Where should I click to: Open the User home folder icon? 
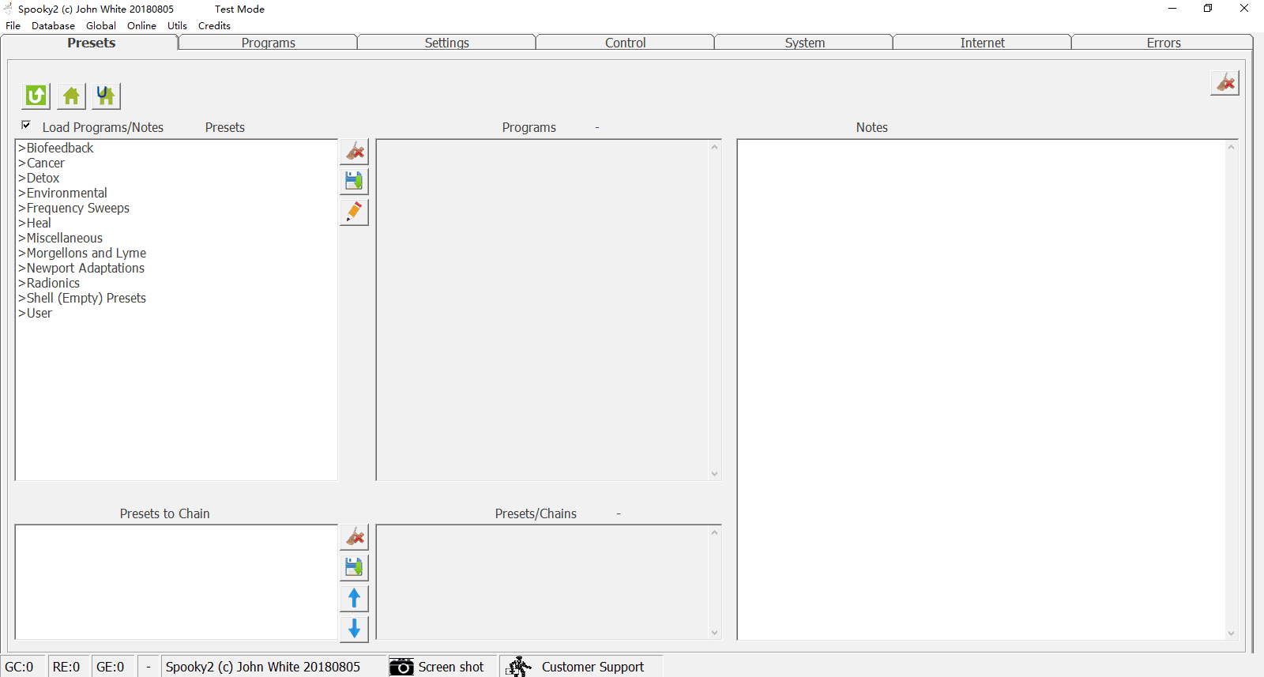point(106,96)
